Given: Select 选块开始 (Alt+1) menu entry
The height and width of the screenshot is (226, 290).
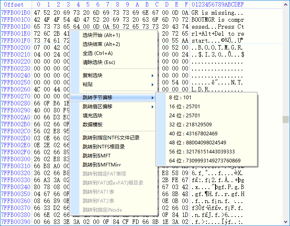Looking at the screenshot, I should click(101, 35).
